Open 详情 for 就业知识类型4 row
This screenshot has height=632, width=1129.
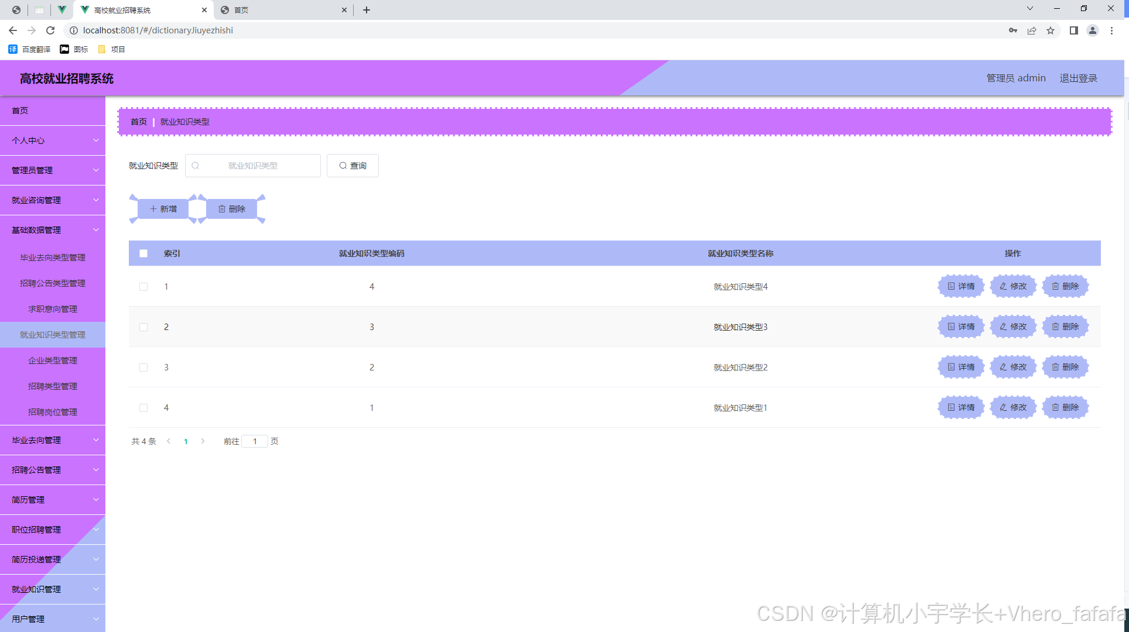[961, 286]
